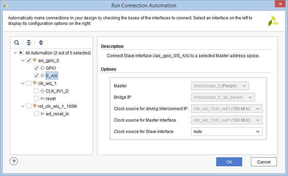Image resolution: width=288 pixels, height=176 pixels.
Task: Click the S_AXI interface icon
Action: click(42, 76)
